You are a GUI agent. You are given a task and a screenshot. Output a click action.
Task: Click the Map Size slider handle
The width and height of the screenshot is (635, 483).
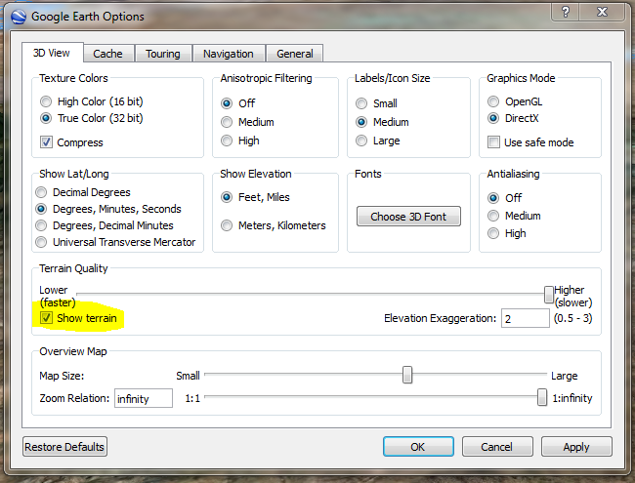407,375
